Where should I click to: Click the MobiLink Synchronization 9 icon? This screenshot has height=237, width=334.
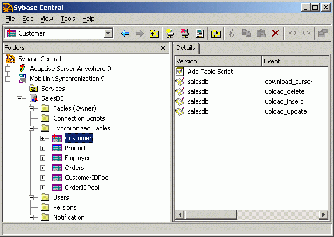pos(22,79)
